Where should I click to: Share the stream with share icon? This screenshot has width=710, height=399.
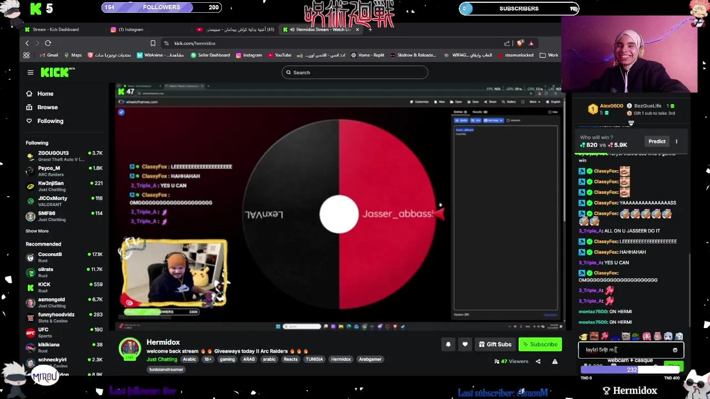point(538,362)
